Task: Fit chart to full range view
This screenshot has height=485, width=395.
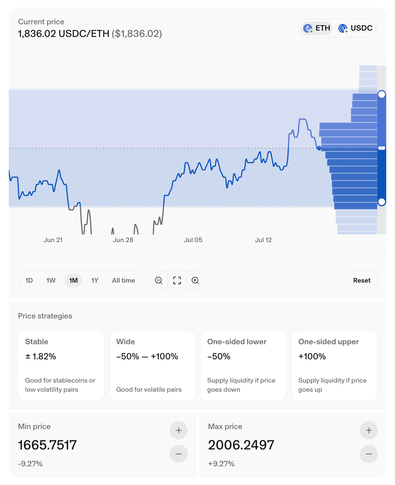Action: click(x=177, y=281)
